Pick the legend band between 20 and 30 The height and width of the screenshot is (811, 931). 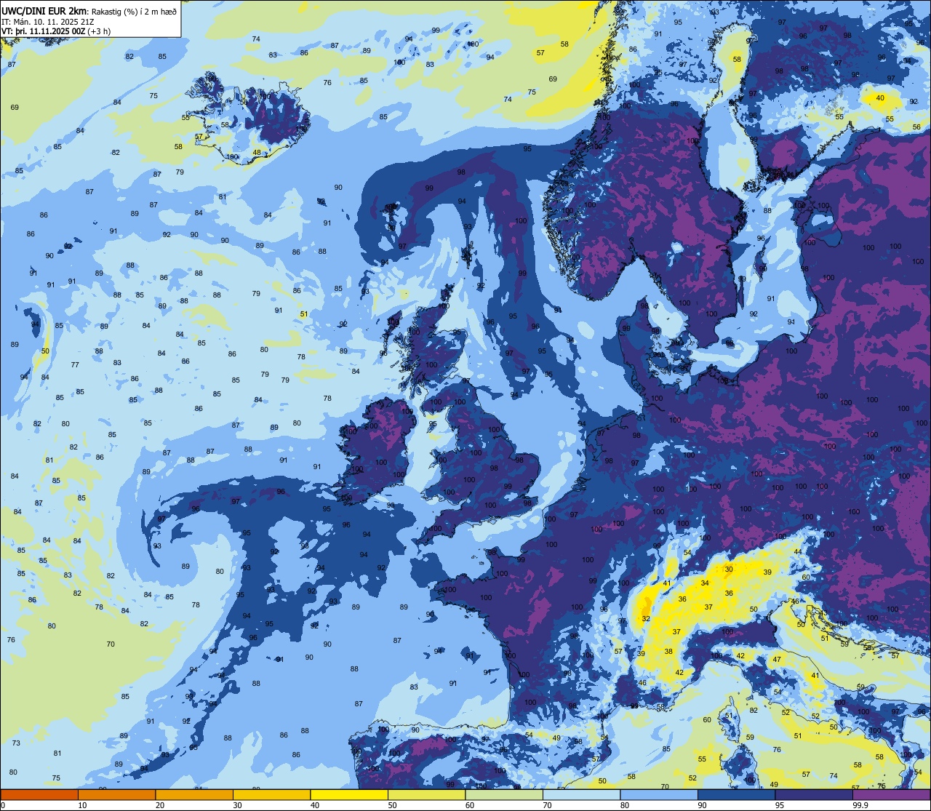pyautogui.click(x=194, y=794)
